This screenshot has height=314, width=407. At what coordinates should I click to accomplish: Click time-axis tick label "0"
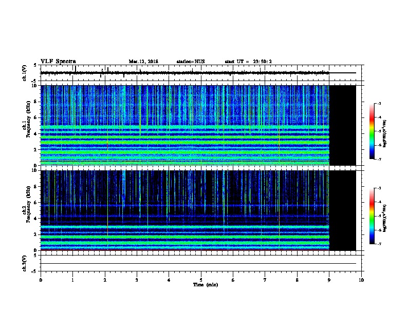[x=41, y=280]
